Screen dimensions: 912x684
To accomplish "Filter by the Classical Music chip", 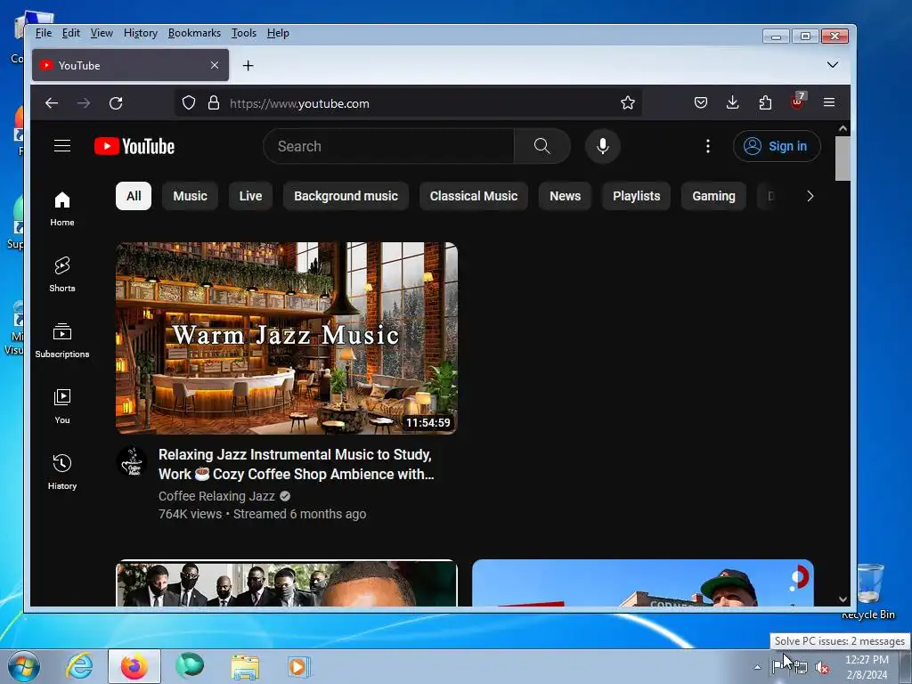I will tap(474, 196).
